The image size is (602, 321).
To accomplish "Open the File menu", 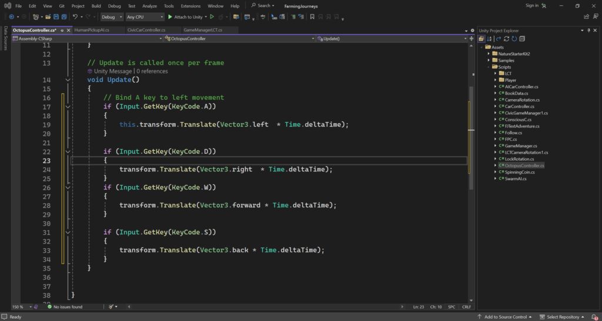I will point(18,6).
